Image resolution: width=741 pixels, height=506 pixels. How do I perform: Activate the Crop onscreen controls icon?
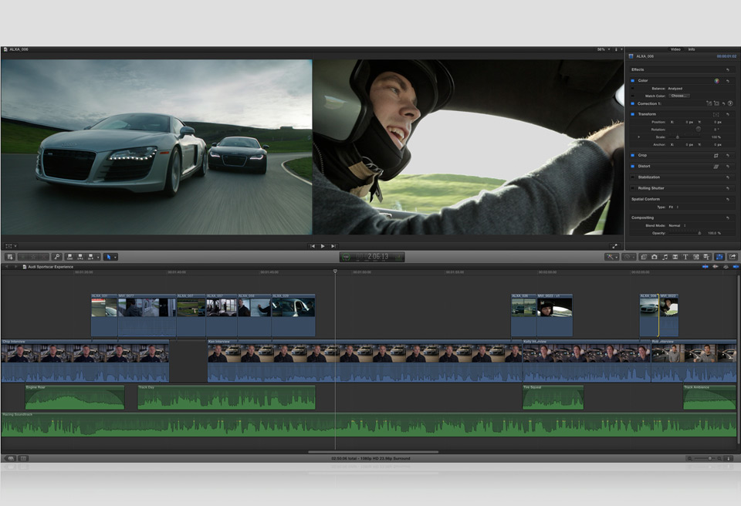[x=716, y=156]
